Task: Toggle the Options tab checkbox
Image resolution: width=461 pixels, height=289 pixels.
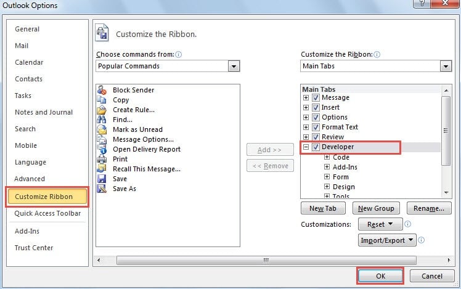Action: click(x=316, y=117)
